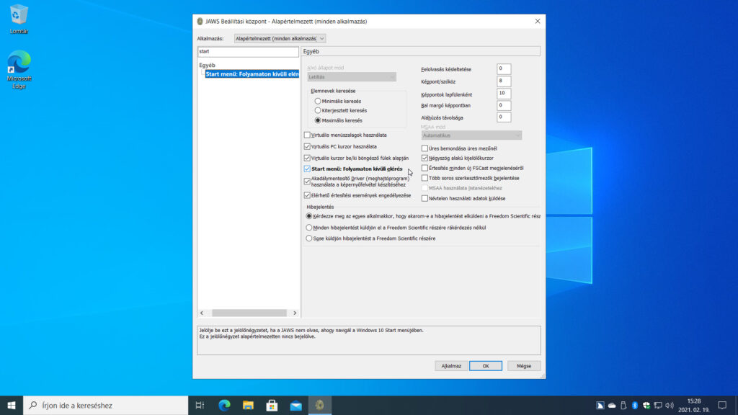Click the Képpont/szóköz value field
The image size is (738, 415).
[x=504, y=81]
